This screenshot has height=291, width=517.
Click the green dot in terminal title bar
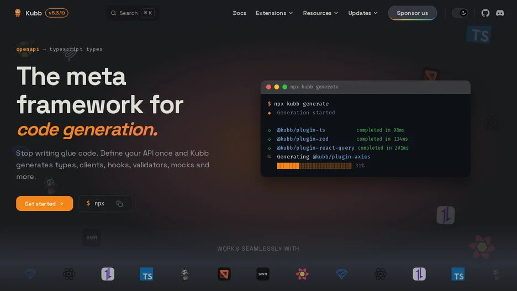pyautogui.click(x=284, y=87)
